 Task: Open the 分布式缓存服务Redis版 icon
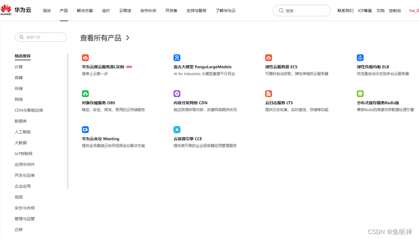tap(360, 94)
